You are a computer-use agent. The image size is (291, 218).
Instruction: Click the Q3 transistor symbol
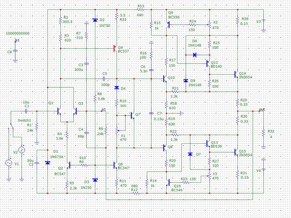point(75,111)
